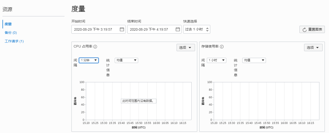Click the CPU 占用率 chart title

[83, 47]
